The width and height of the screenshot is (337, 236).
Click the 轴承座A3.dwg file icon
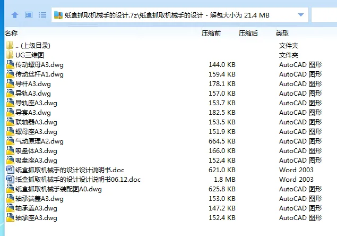(x=10, y=218)
